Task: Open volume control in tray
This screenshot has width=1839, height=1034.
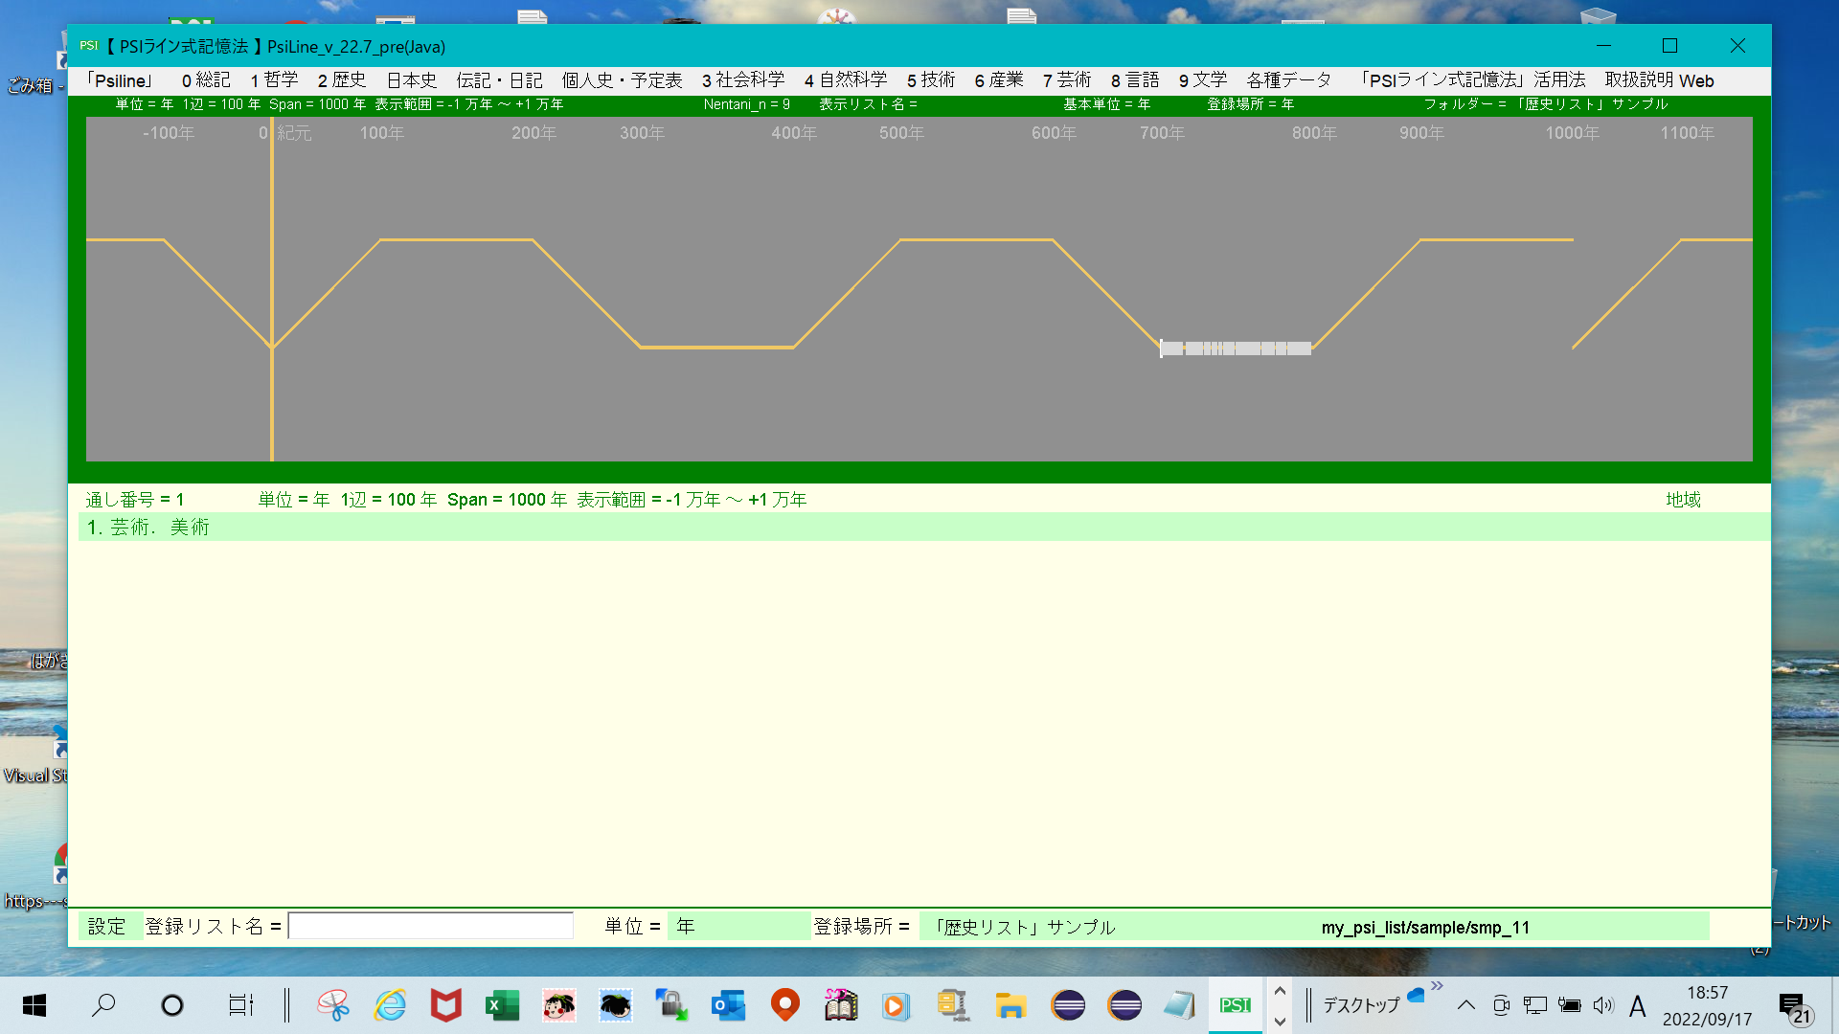Action: [x=1603, y=1005]
